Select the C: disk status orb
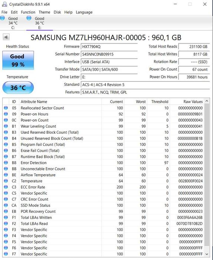 tap(3, 18)
